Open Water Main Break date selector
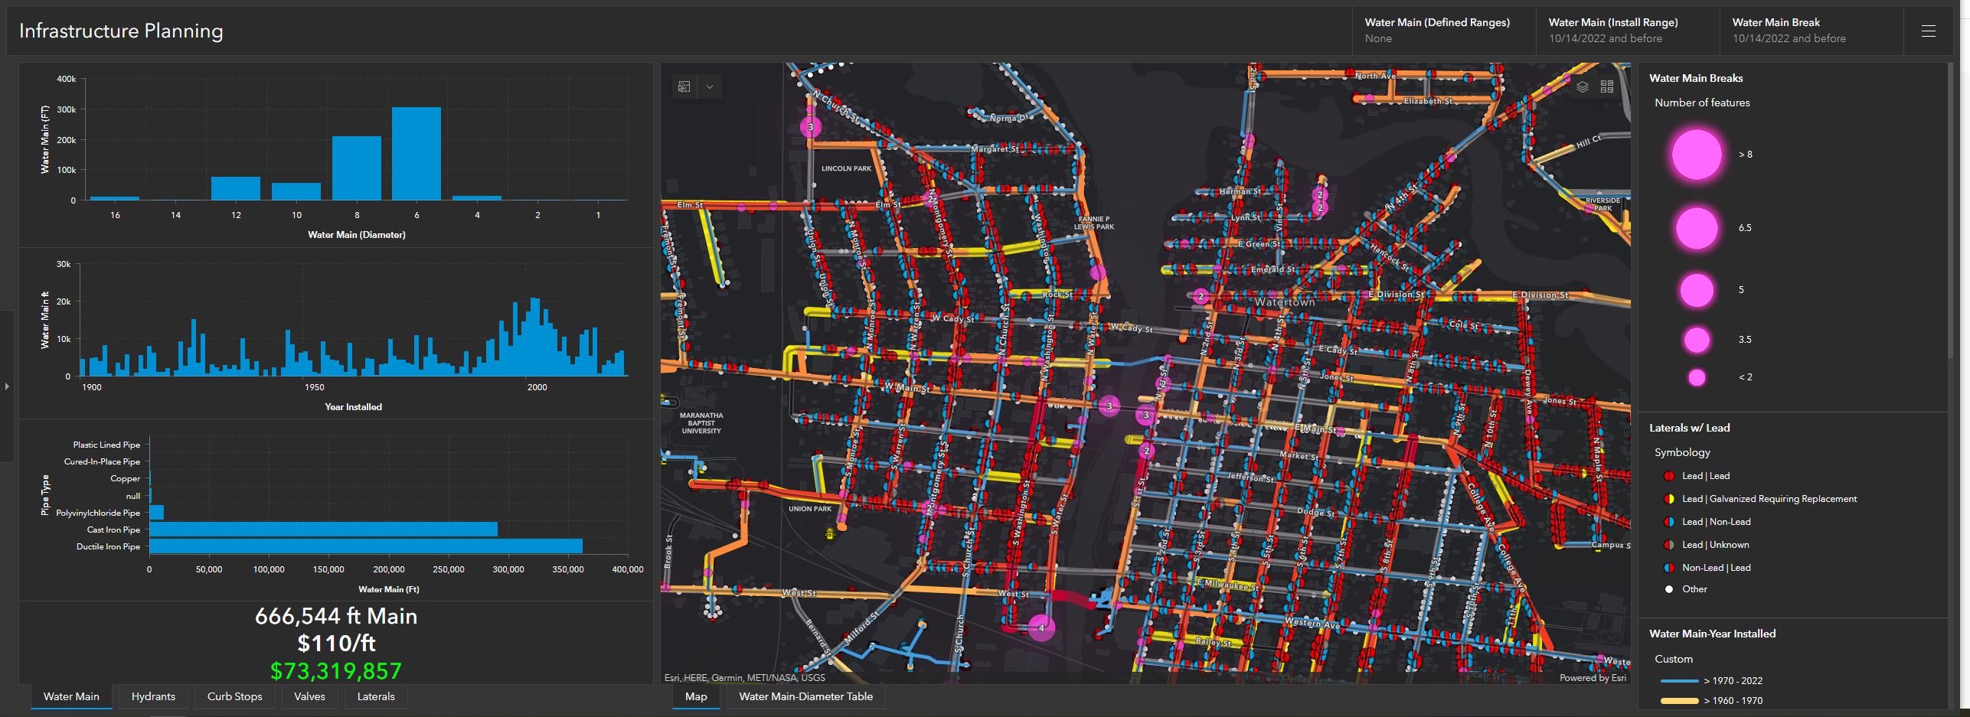The image size is (1970, 717). [1812, 31]
